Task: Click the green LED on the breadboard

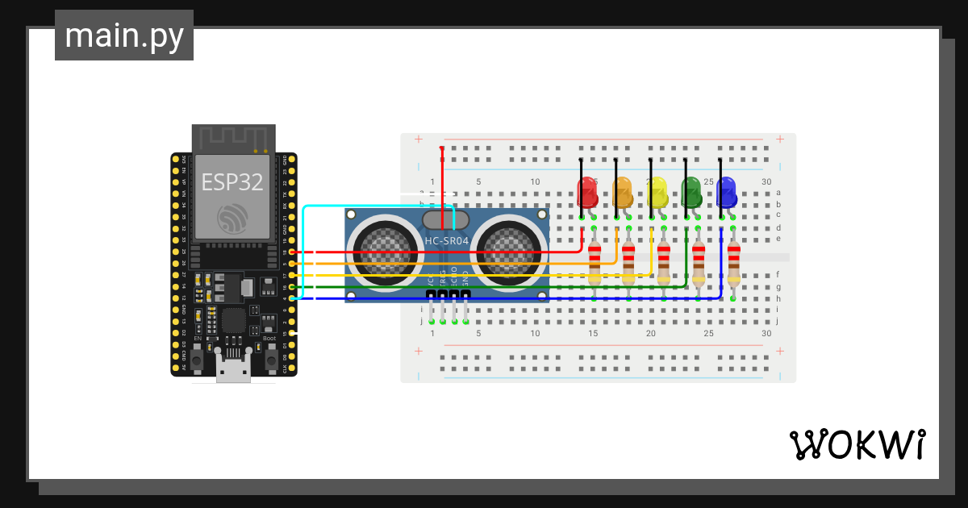Action: click(691, 194)
